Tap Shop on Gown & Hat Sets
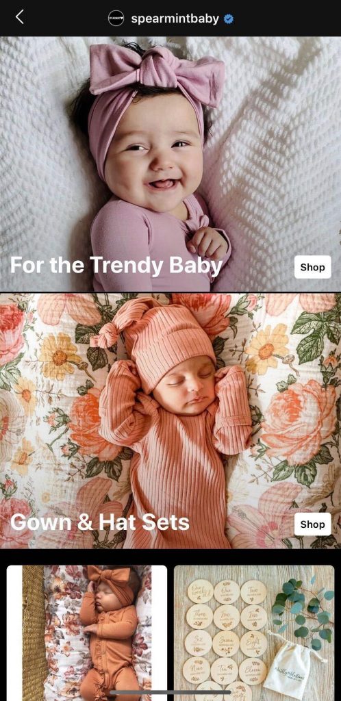Screen dimensions: 341x701 [312, 524]
